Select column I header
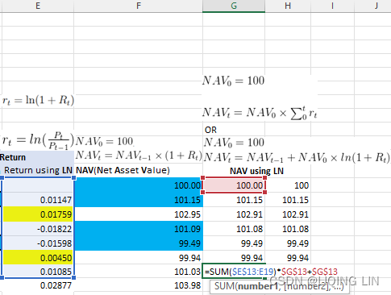This screenshot has height=295, width=391. (332, 6)
